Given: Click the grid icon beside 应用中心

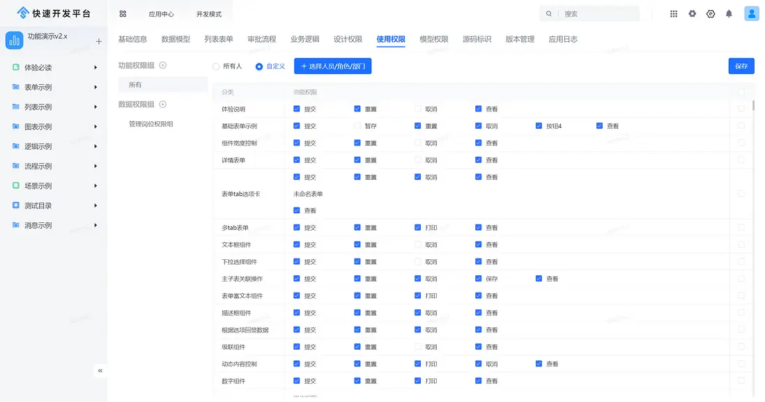Looking at the screenshot, I should coord(123,14).
